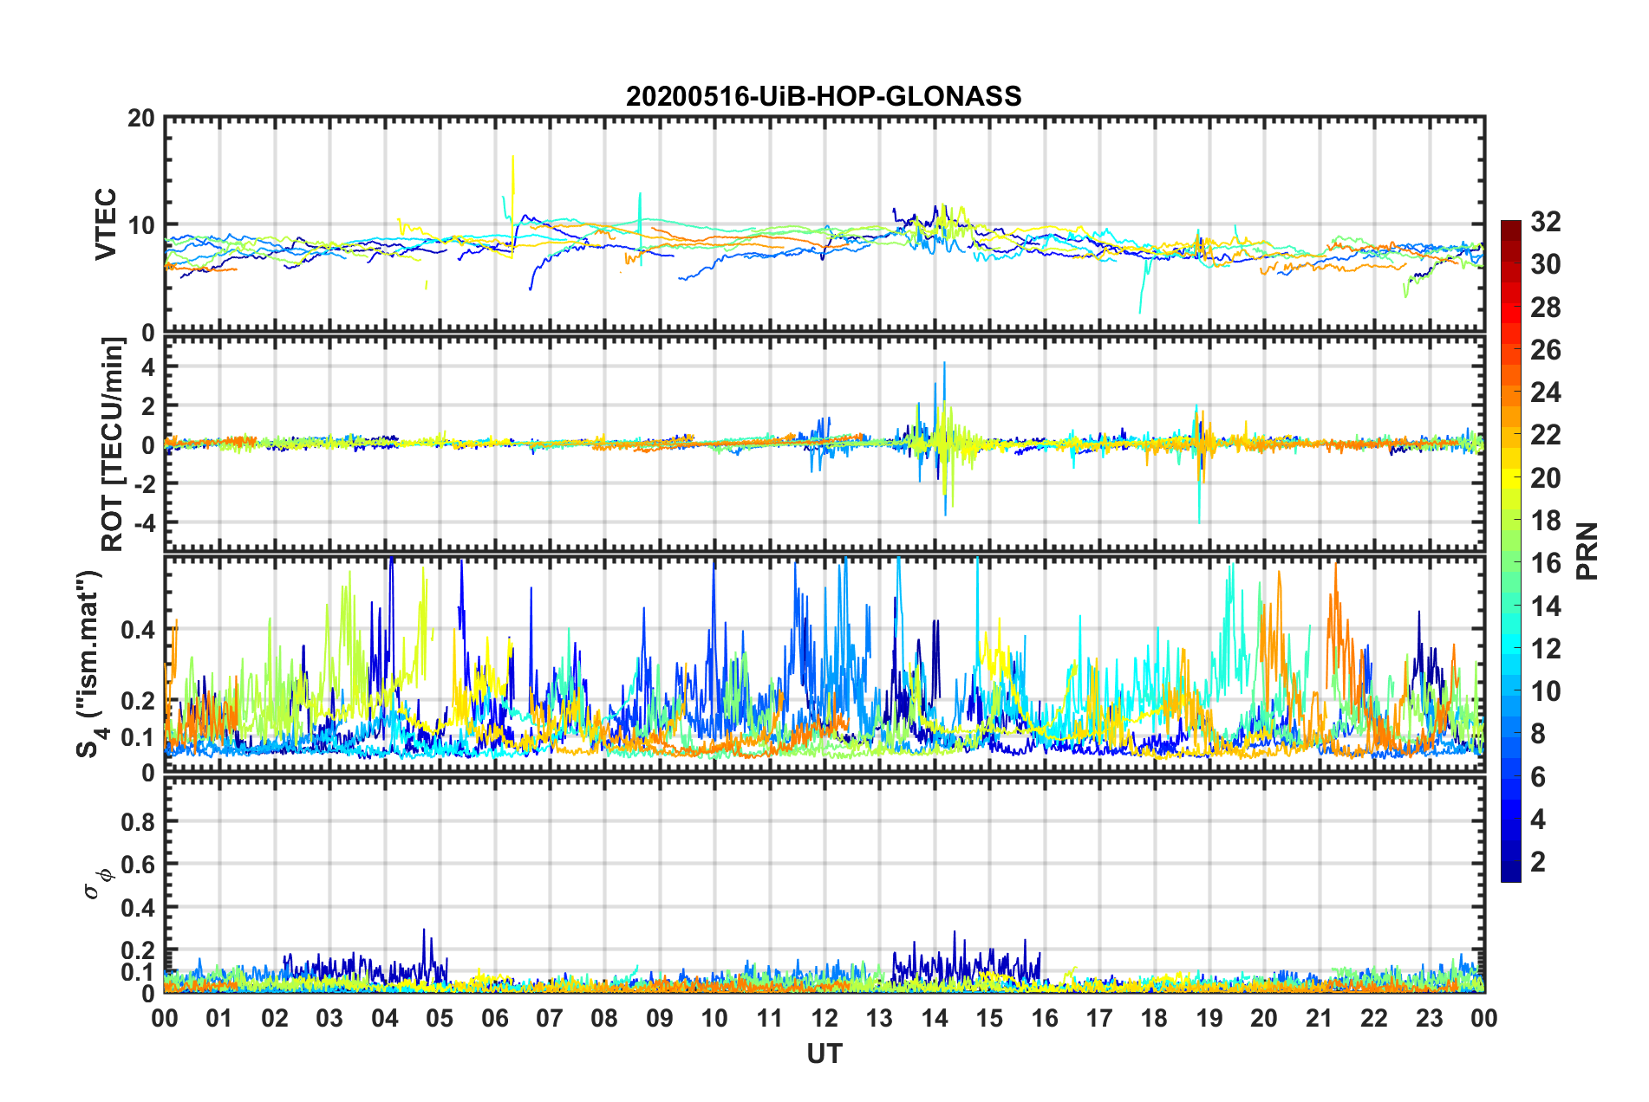Click colorbar tick label 6
The width and height of the screenshot is (1649, 1102).
[1538, 777]
